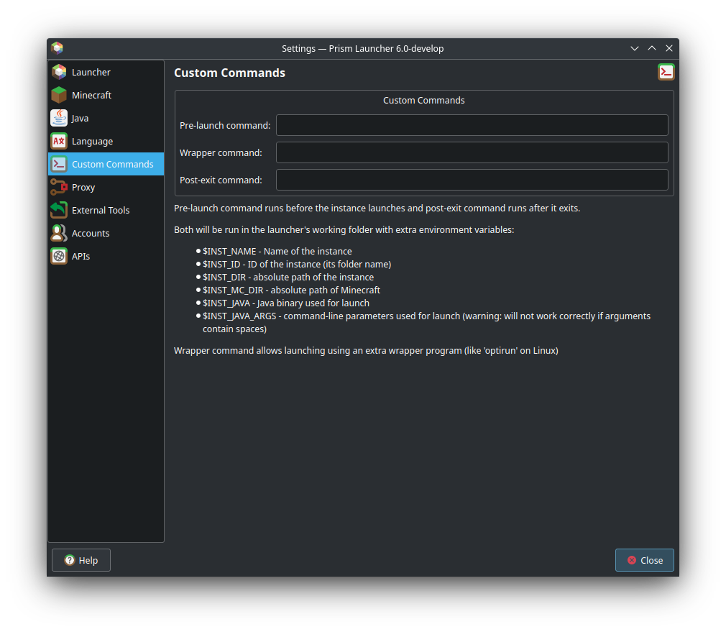Open the External Tools settings page
The image size is (726, 632).
[x=106, y=210]
